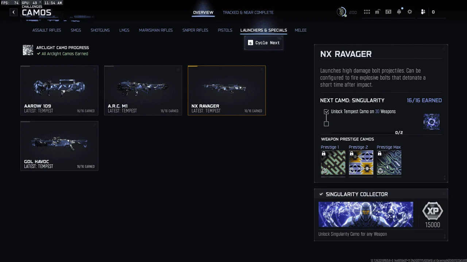
Task: Open the settings gear
Action: tap(410, 12)
